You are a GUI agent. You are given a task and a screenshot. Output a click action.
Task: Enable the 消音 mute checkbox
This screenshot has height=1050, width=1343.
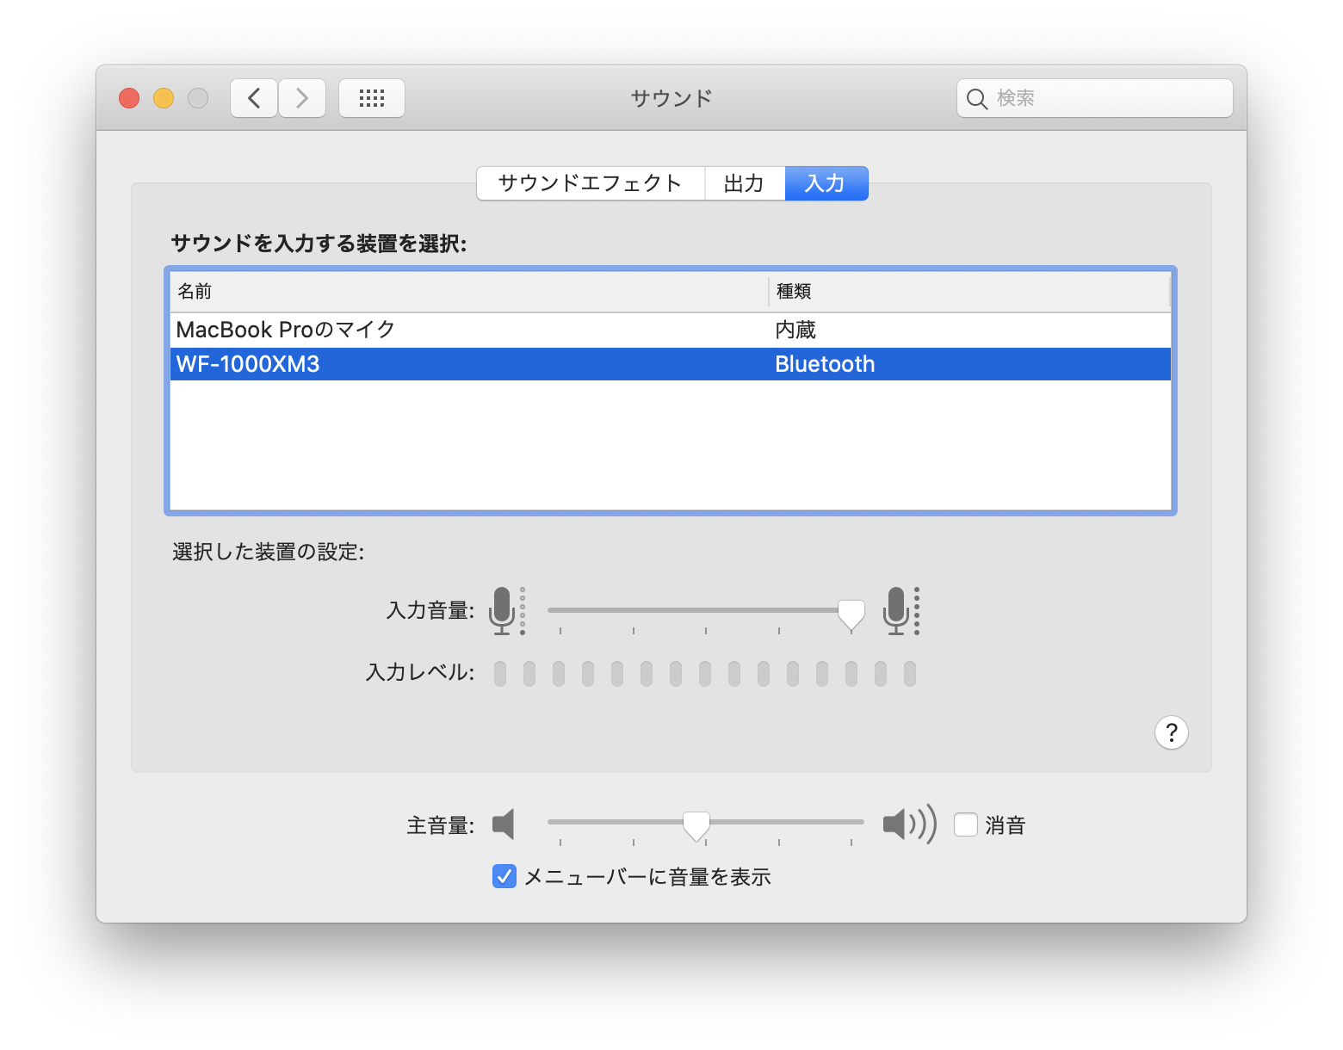(966, 825)
